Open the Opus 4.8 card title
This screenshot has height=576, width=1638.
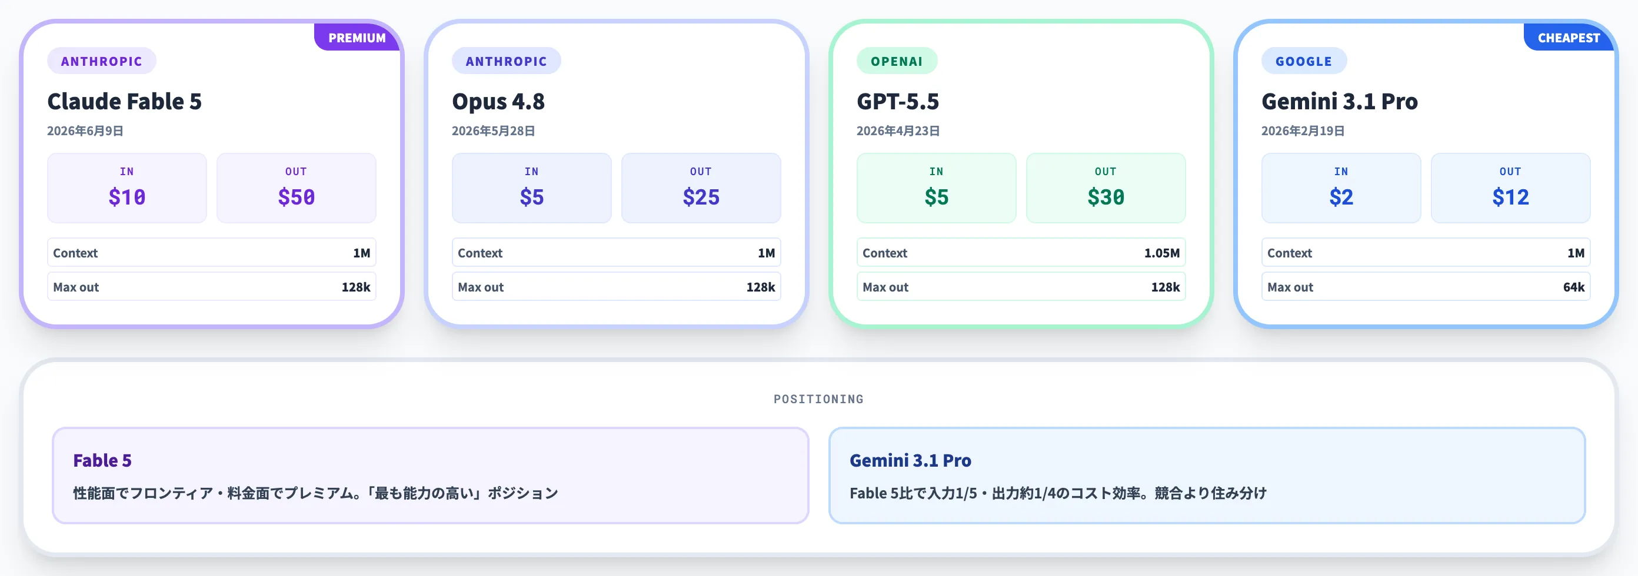point(498,102)
